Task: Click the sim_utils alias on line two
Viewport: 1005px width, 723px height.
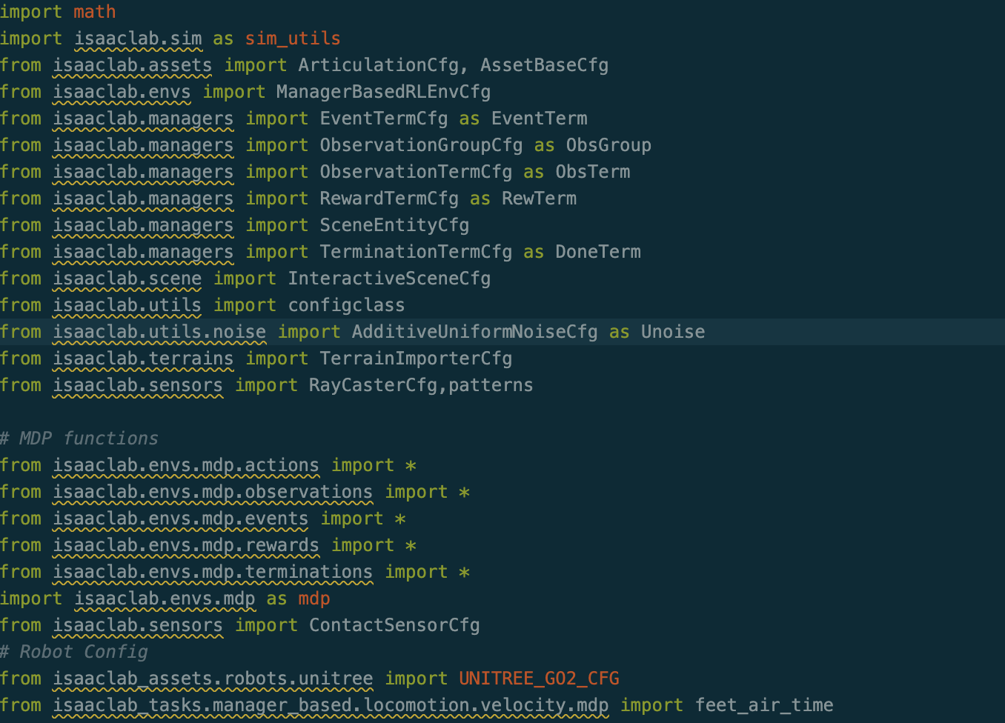Action: pyautogui.click(x=293, y=39)
